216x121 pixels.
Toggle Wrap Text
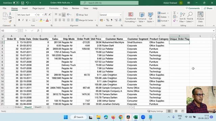(82, 15)
